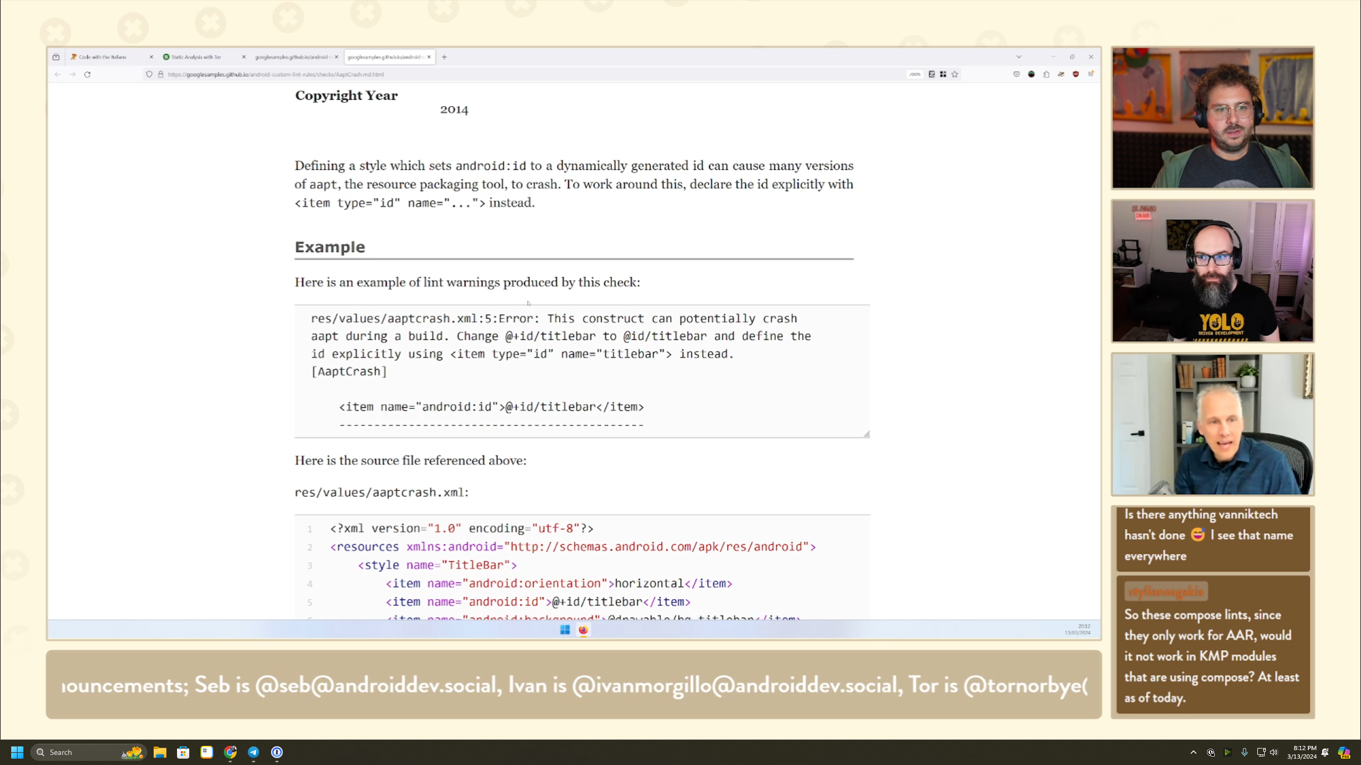Click the tracking protection shield icon
The height and width of the screenshot is (765, 1361).
tap(149, 74)
